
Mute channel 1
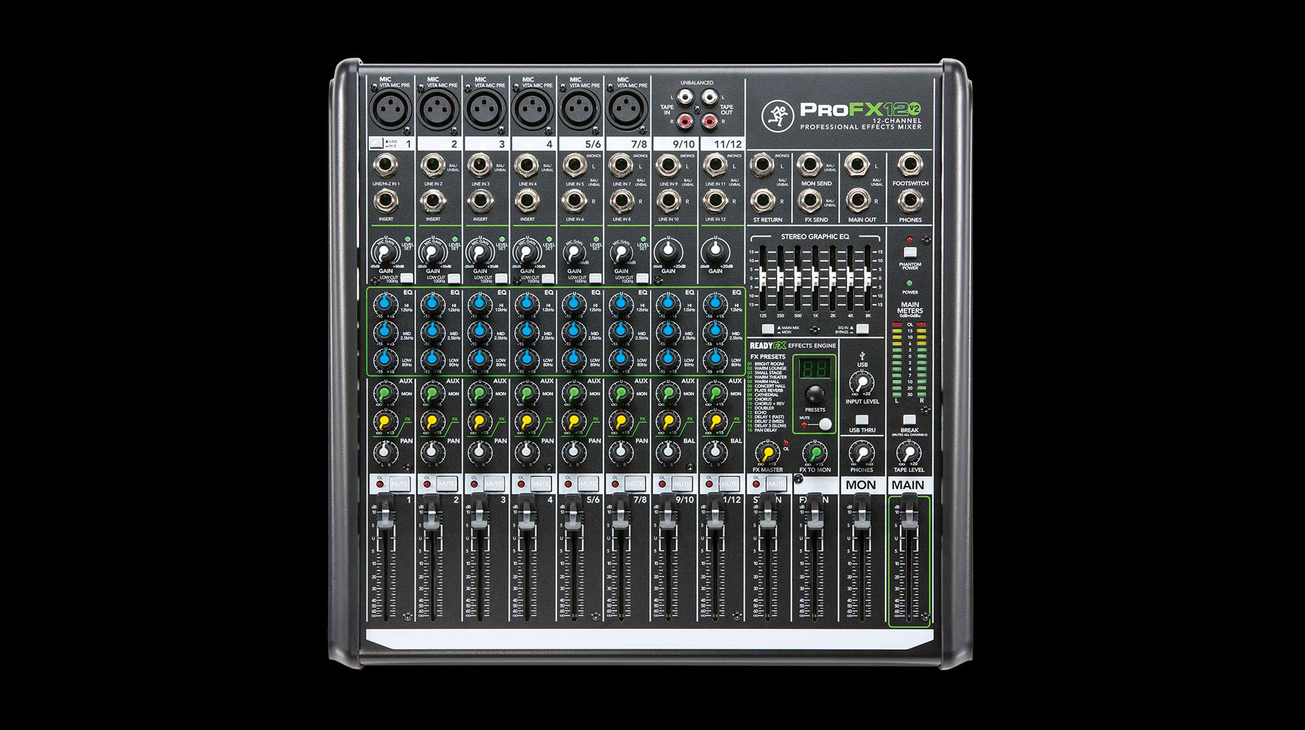coord(399,484)
